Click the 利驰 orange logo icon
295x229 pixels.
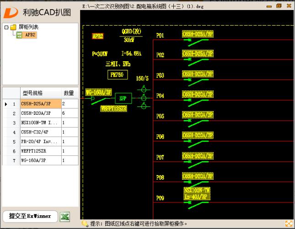[12, 11]
